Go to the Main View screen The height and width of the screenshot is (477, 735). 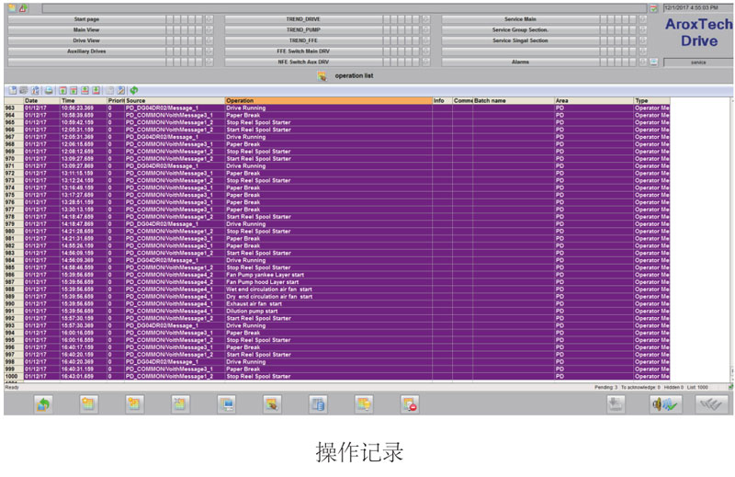coord(86,29)
